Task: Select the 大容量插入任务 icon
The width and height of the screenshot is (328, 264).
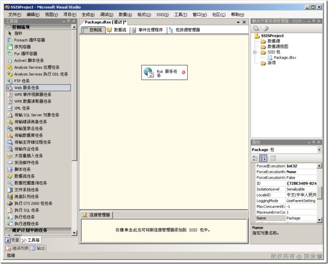Action: click(x=10, y=155)
